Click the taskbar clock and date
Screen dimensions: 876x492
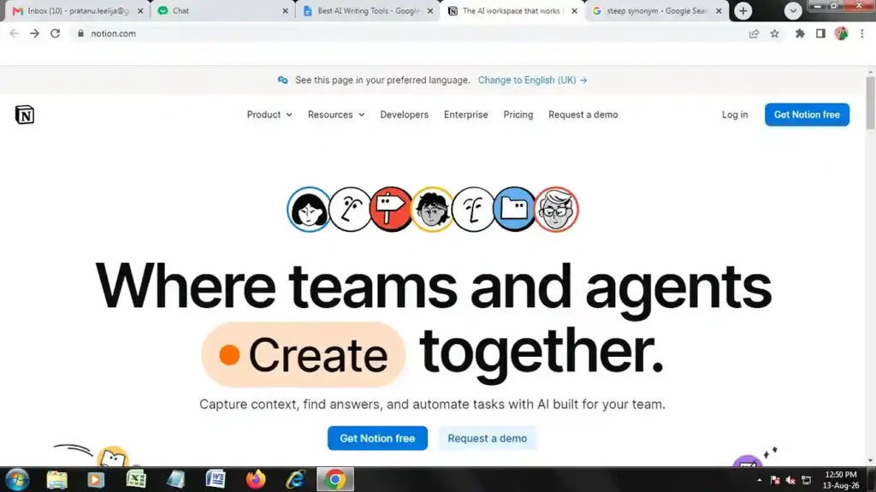[840, 480]
